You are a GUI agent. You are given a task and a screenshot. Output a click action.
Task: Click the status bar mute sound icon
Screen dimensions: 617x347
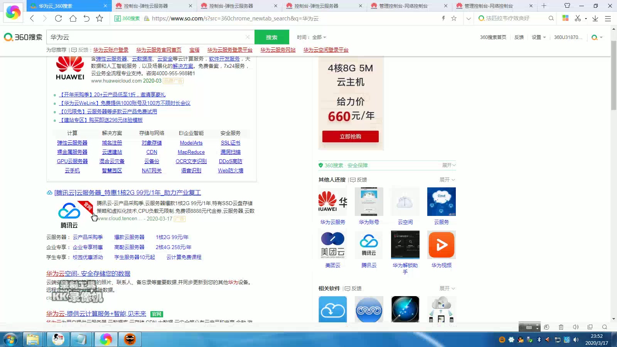[576, 327]
